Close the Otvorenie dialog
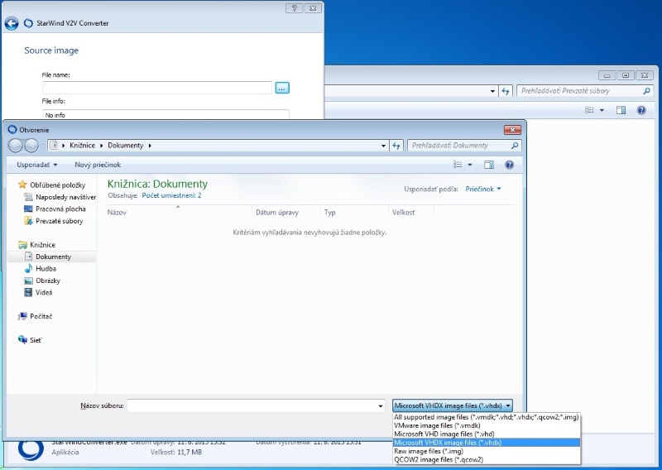Screen dimensions: 662x470 [512, 130]
